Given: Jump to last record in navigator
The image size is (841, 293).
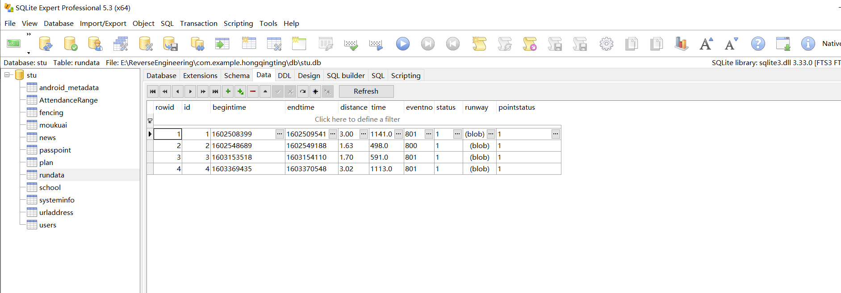Looking at the screenshot, I should pos(215,91).
